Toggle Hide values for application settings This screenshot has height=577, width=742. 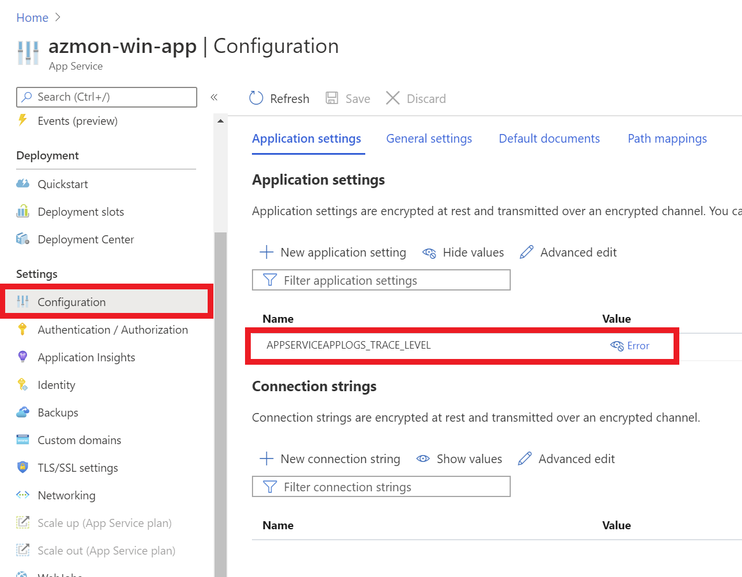[463, 253]
